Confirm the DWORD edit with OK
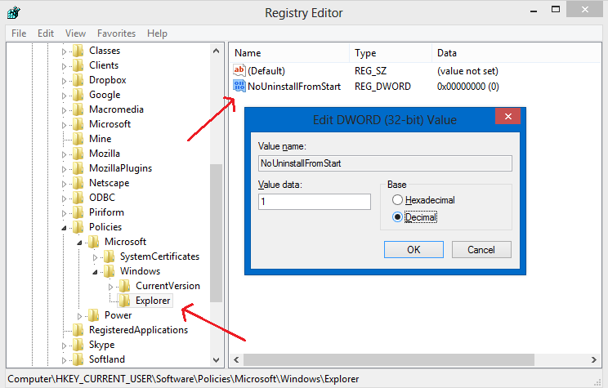 [414, 250]
